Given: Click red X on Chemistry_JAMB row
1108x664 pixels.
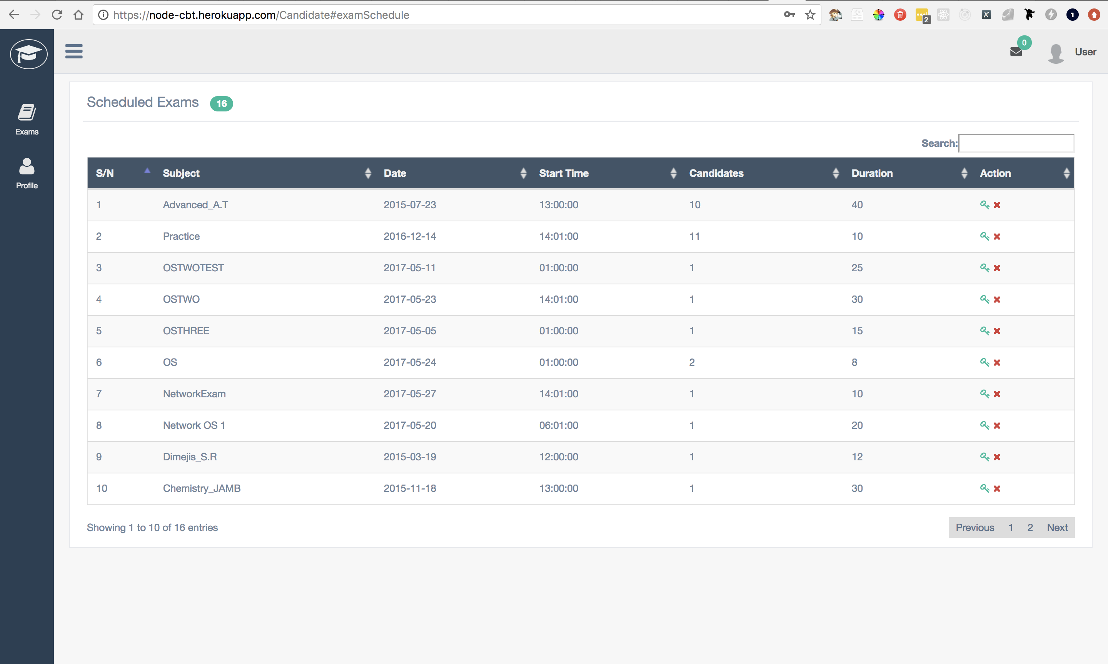Looking at the screenshot, I should (997, 488).
